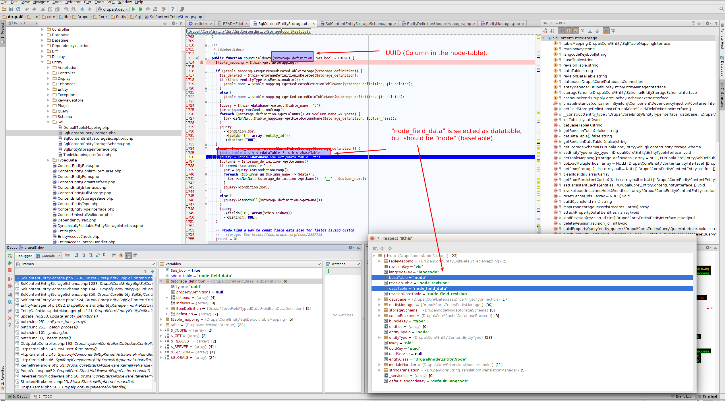Click the vertical scrollbar of project tree
Screen dimensions: 725x401
coord(183,72)
